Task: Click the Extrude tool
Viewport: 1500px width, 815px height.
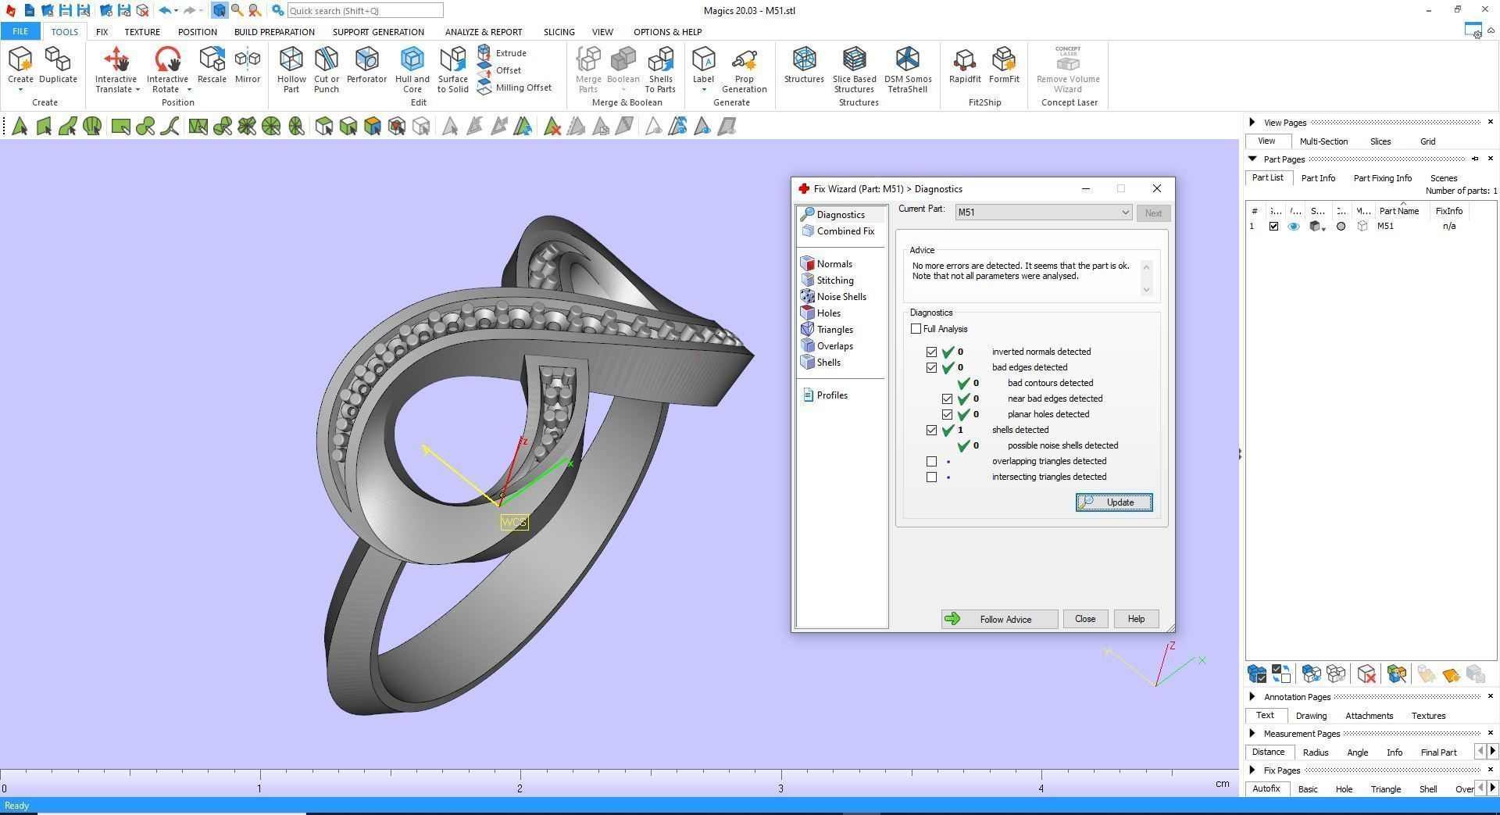Action: [x=502, y=53]
